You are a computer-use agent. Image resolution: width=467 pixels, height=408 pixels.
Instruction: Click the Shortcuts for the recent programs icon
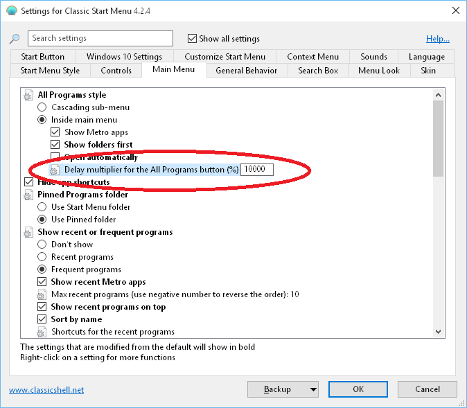click(x=42, y=332)
